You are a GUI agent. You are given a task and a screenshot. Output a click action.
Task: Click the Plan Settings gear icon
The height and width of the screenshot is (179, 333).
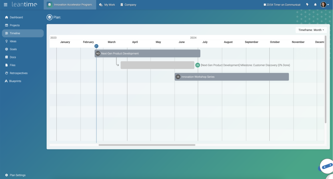tap(7, 175)
